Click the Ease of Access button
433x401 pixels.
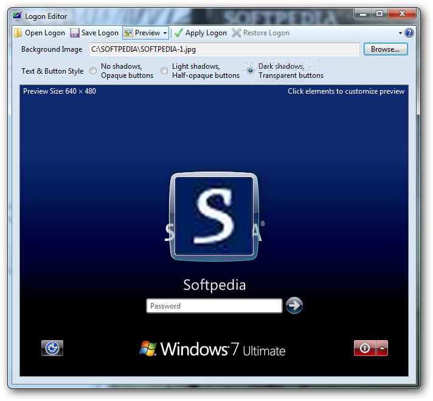[52, 348]
